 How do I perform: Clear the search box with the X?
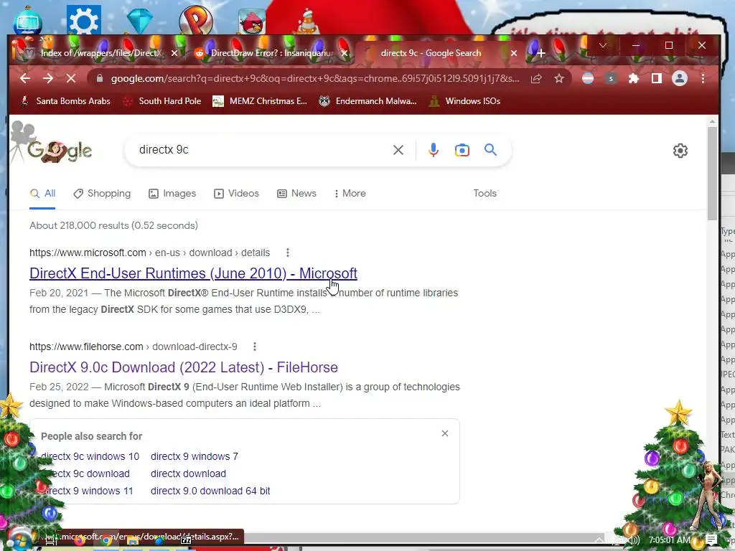(x=398, y=150)
